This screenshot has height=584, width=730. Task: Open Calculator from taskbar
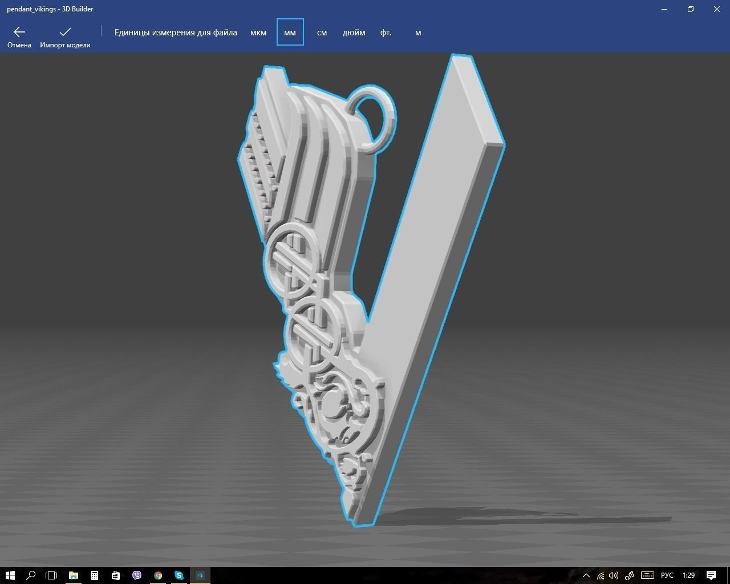click(x=95, y=575)
